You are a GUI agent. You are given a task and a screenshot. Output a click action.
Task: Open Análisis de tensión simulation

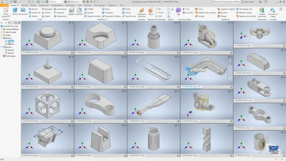pos(262,12)
